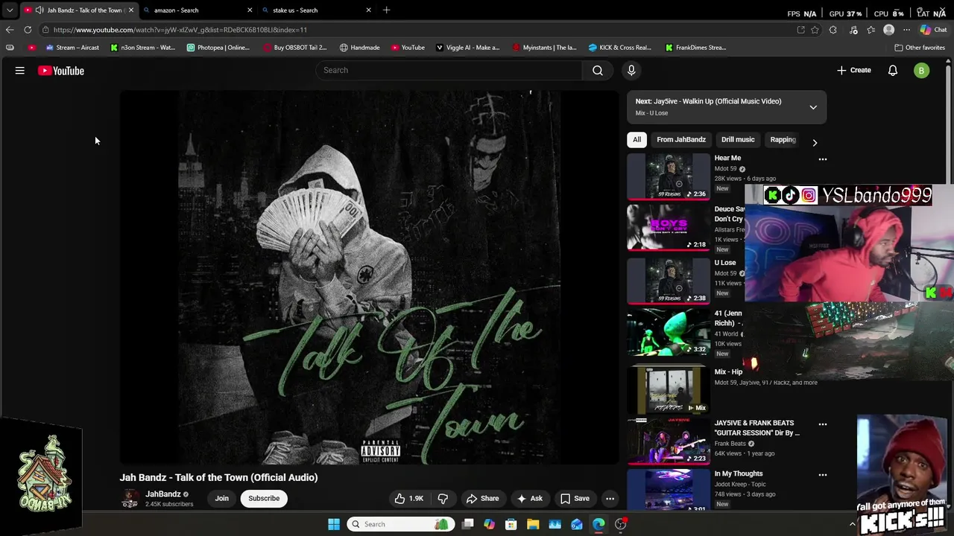Viewport: 954px width, 536px height.
Task: Mute the Jah Bandz tab audio icon
Action: (39, 10)
